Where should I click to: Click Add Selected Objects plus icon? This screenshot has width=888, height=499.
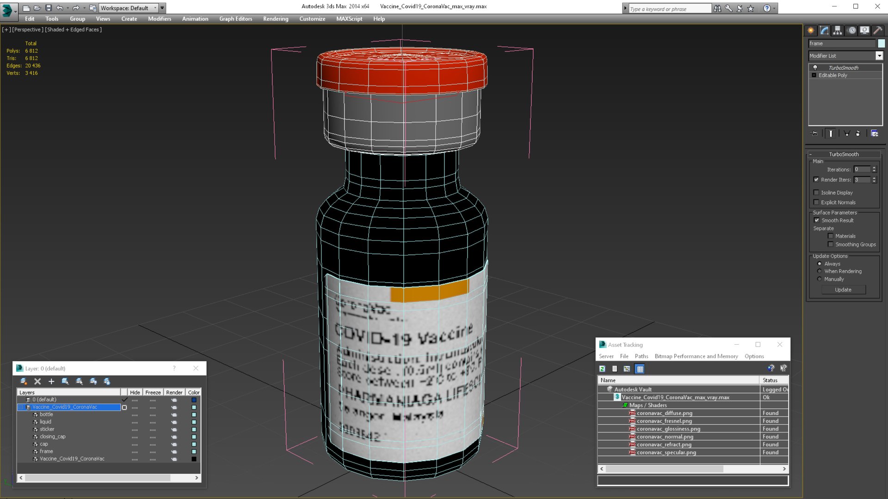(51, 381)
